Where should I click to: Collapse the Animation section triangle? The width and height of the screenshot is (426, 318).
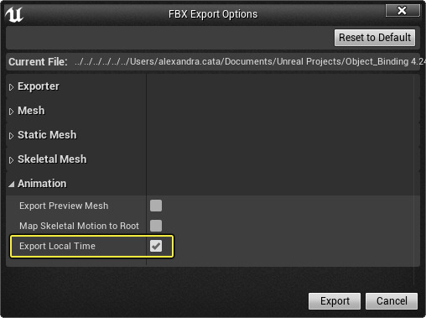pyautogui.click(x=12, y=184)
